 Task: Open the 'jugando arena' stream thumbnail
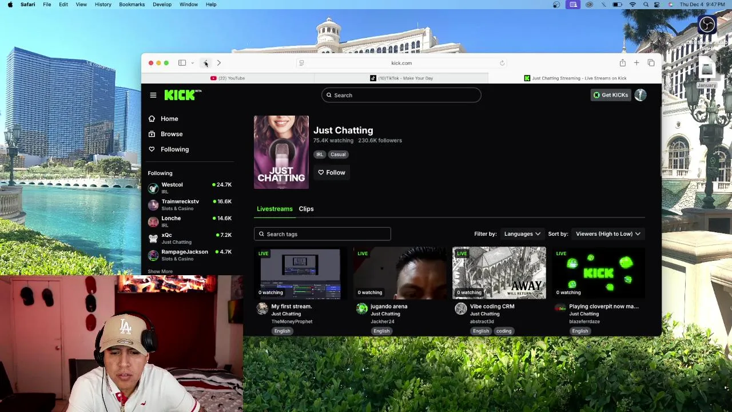click(400, 273)
